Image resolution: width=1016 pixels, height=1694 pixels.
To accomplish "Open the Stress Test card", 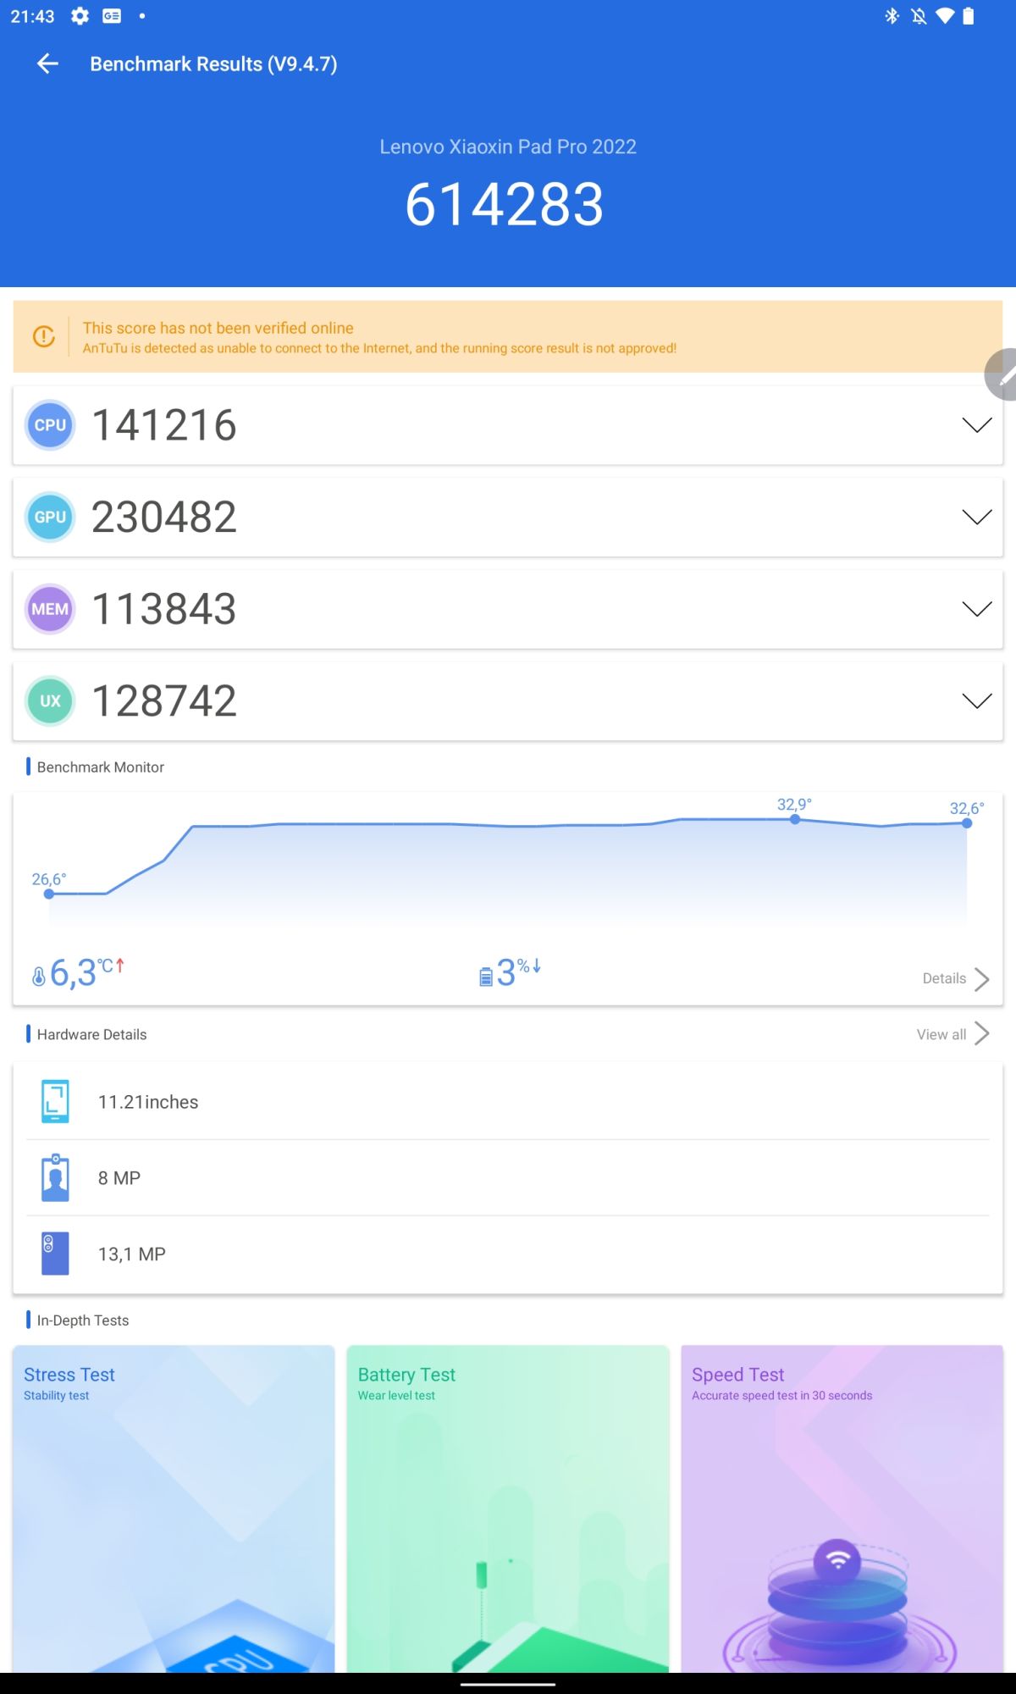I will pos(174,1509).
